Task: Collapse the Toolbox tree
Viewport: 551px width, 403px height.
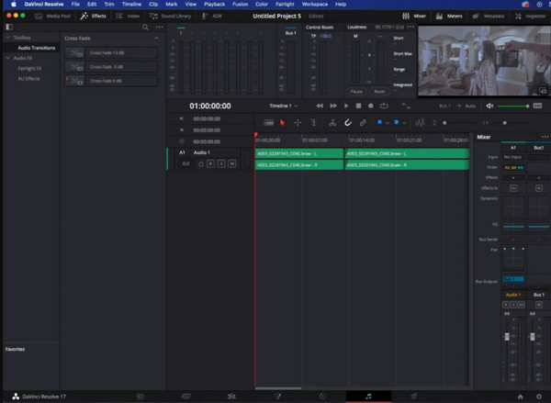Action: (8, 38)
